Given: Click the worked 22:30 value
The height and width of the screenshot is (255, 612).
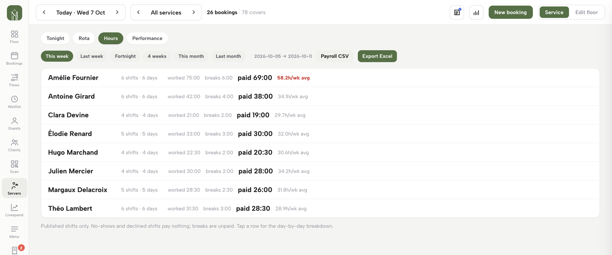Looking at the screenshot, I should point(184,153).
